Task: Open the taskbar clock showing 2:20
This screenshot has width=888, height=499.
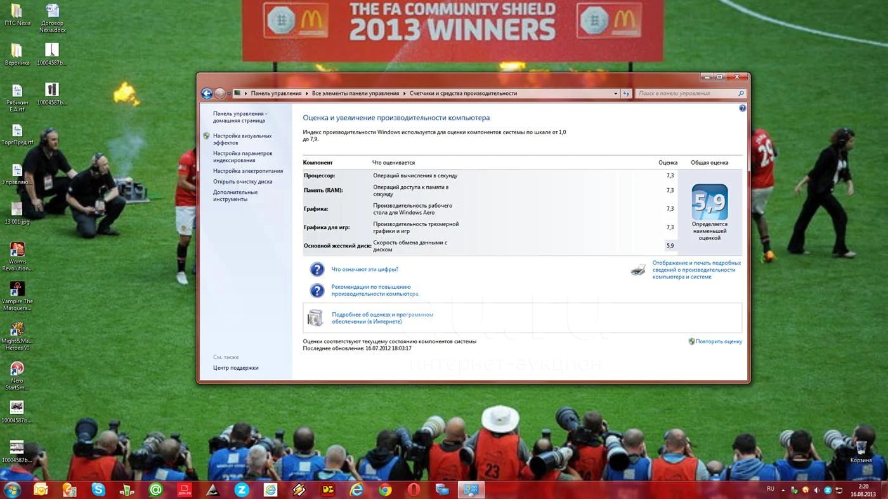Action: (863, 490)
